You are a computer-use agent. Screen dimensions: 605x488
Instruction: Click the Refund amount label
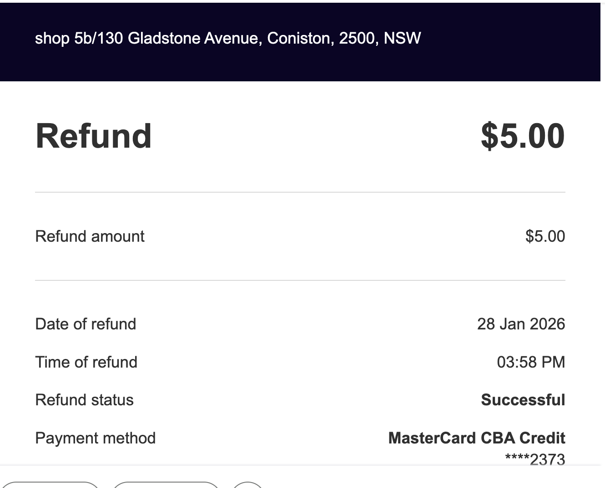click(90, 236)
